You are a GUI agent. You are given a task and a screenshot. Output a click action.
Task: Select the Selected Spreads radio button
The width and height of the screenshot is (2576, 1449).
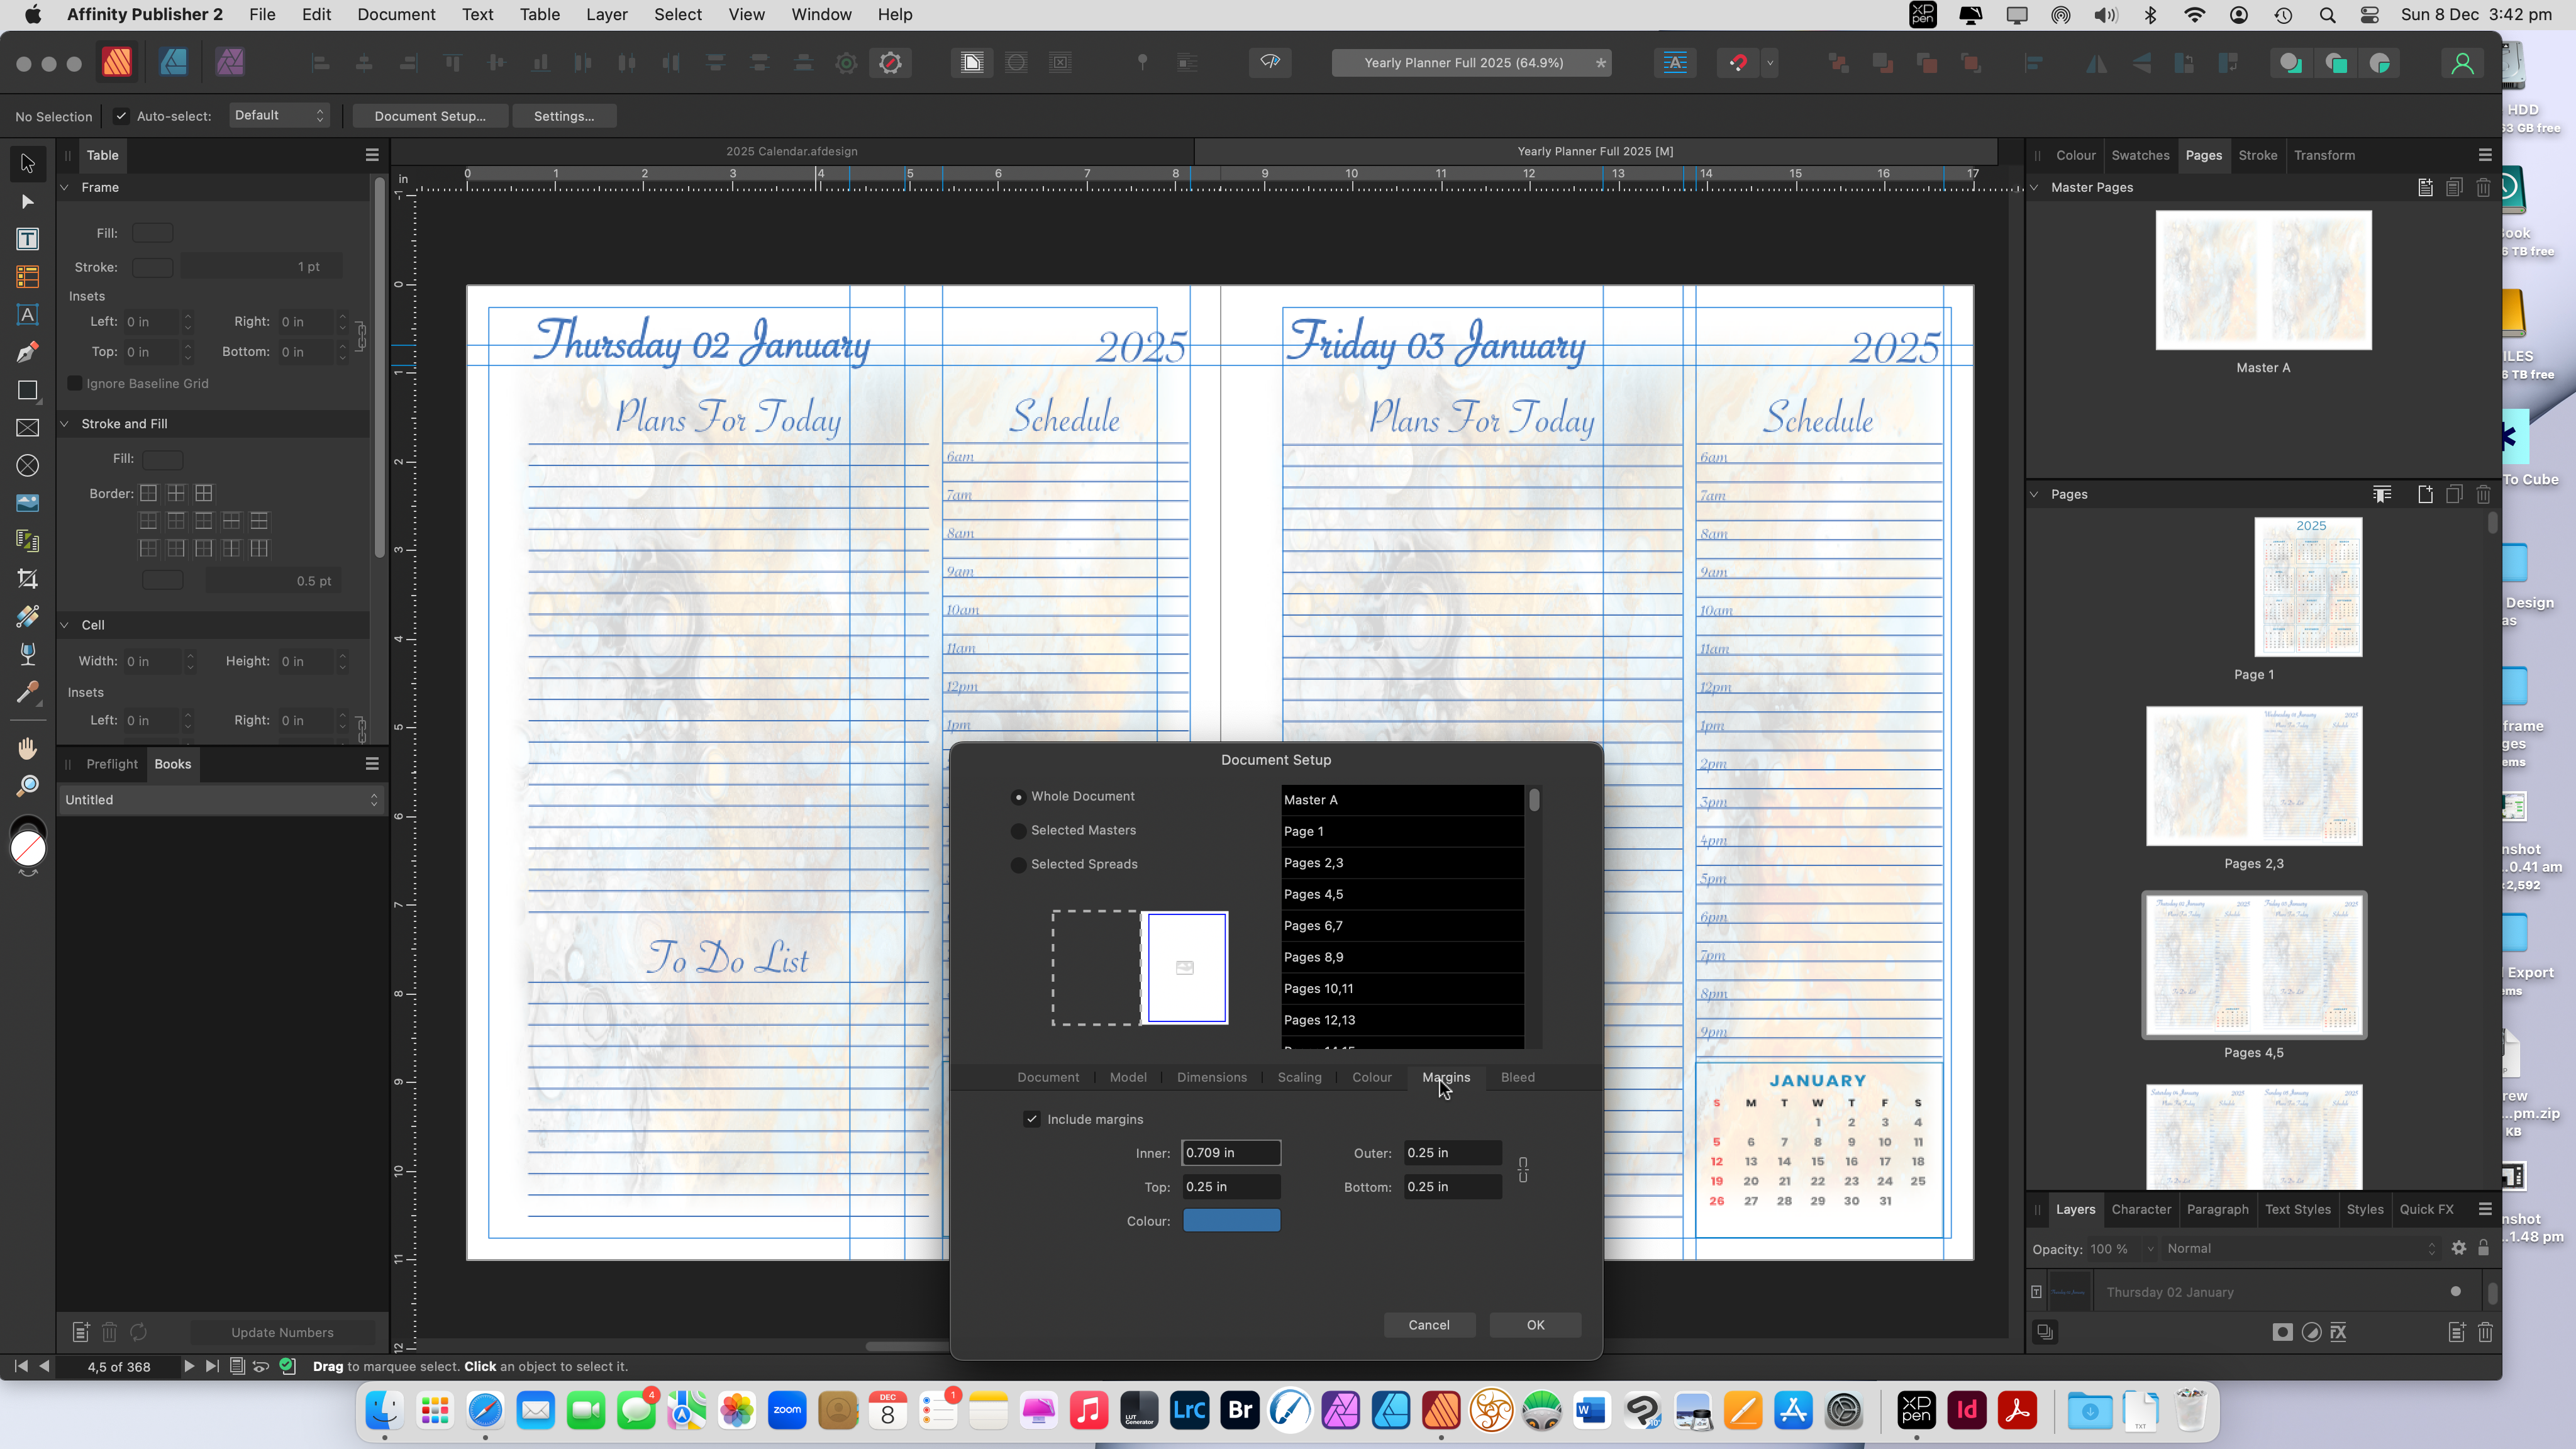pos(1018,864)
